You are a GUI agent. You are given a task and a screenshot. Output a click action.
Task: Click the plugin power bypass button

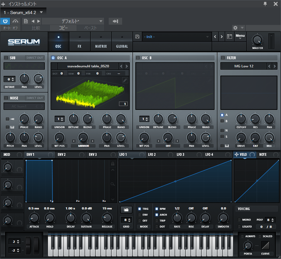(x=5, y=21)
